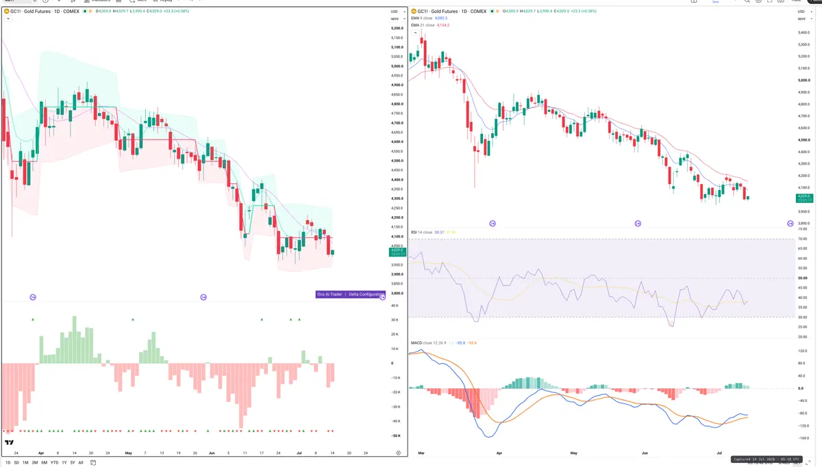This screenshot has height=467, width=822.
Task: Click the Apr label on left chart time axis
Action: [x=41, y=453]
